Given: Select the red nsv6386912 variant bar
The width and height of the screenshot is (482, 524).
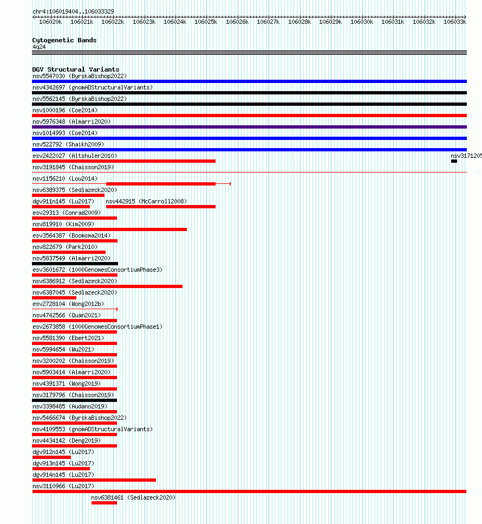Looking at the screenshot, I should coord(107,286).
